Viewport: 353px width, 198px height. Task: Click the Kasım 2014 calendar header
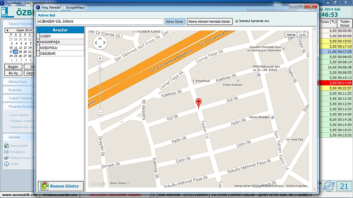(24, 30)
